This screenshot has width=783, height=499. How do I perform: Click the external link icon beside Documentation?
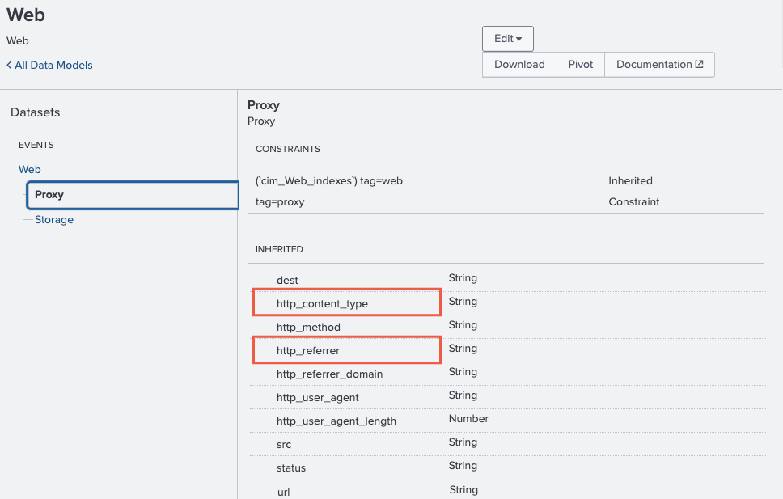(700, 64)
